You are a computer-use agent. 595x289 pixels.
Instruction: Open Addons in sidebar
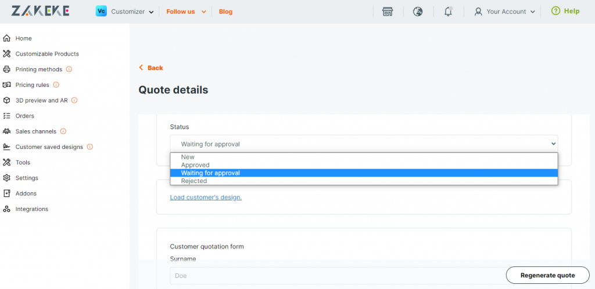tap(26, 193)
